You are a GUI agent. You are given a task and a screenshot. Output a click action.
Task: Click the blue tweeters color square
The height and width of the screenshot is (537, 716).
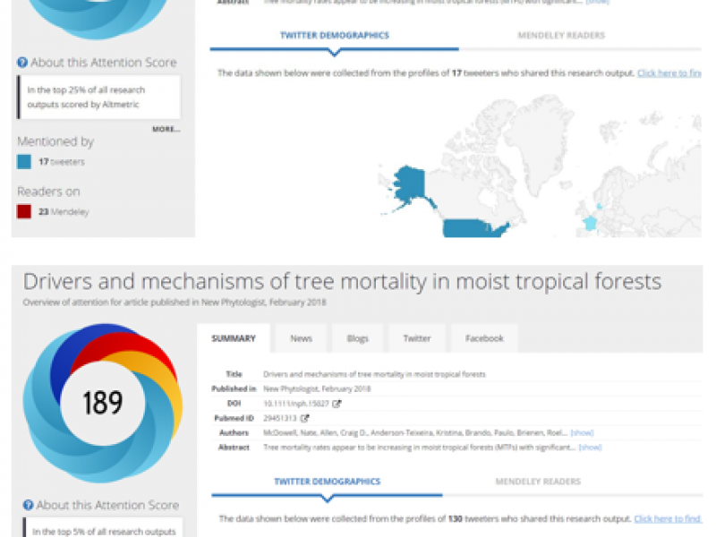[x=24, y=162]
